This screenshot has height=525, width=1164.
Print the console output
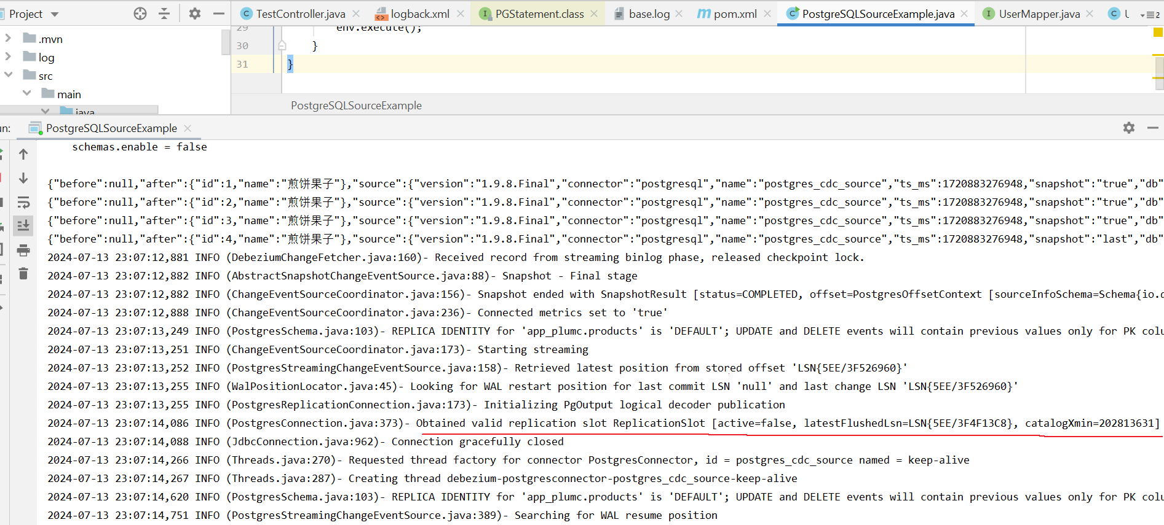(23, 250)
